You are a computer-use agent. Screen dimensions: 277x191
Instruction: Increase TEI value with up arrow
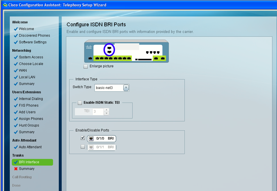coord(106,110)
